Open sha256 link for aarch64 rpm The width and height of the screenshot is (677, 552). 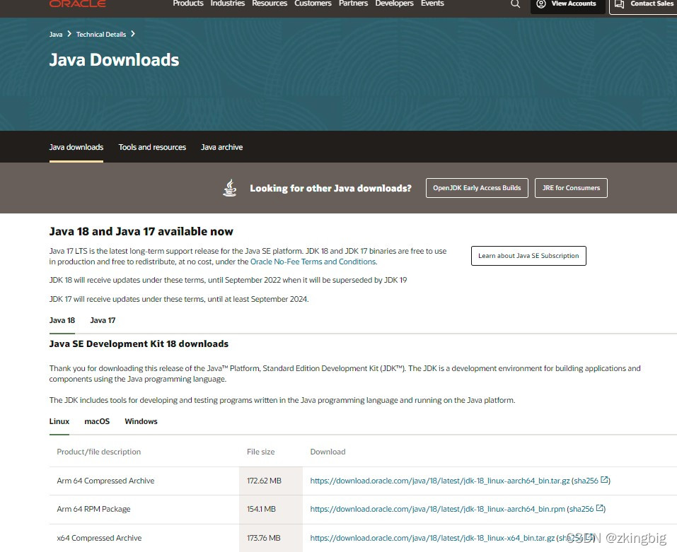click(581, 510)
